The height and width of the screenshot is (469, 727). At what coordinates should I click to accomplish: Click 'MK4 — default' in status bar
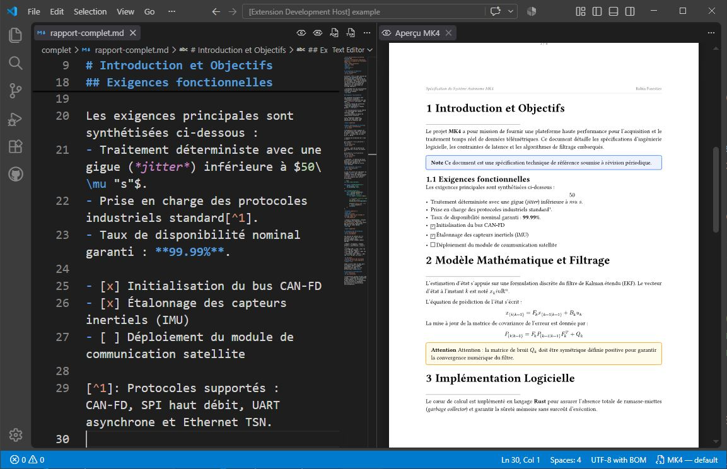[x=687, y=460]
